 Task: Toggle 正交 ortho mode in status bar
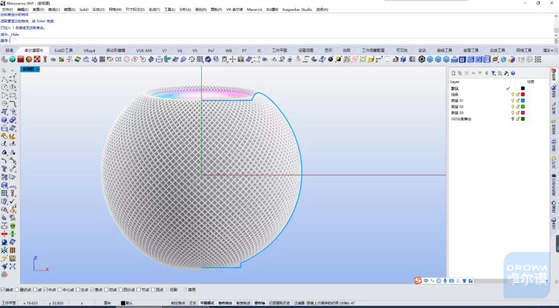[x=193, y=303]
